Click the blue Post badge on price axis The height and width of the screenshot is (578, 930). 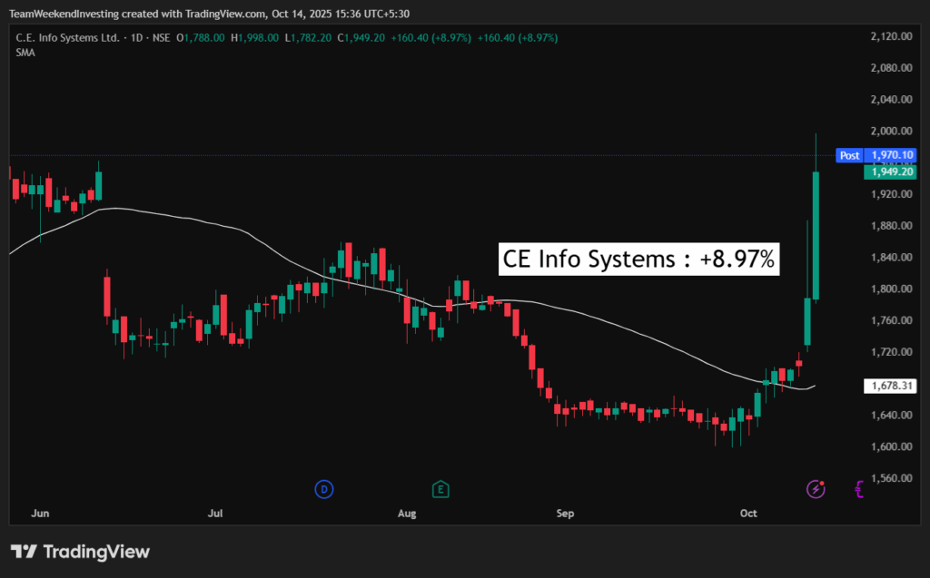tap(849, 155)
